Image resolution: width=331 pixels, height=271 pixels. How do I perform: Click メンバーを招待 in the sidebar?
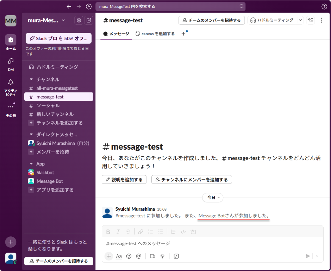(x=59, y=152)
